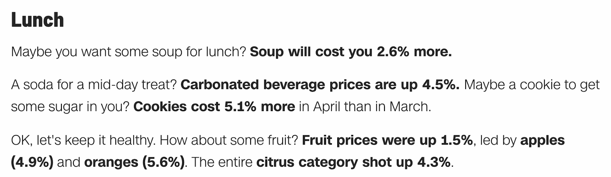Click the bold word 'apples'
Image resolution: width=611 pixels, height=177 pixels.
pyautogui.click(x=543, y=141)
